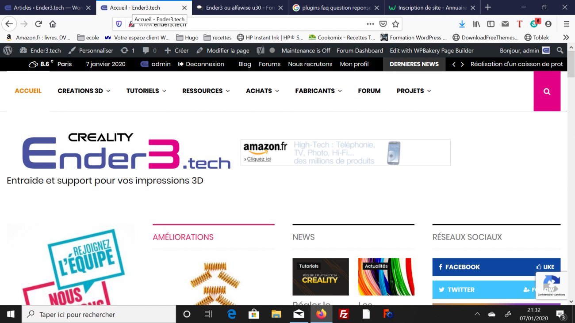Open notification center icon

(x=561, y=314)
